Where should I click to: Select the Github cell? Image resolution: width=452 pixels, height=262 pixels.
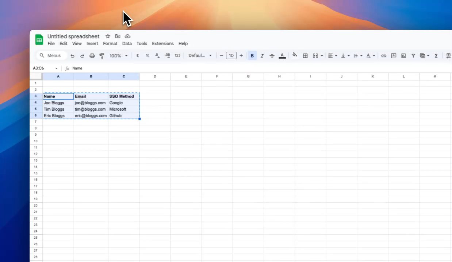tap(124, 116)
